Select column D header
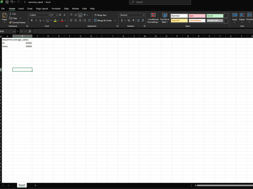The width and height of the screenshot is (253, 189). pyautogui.click(x=48, y=36)
